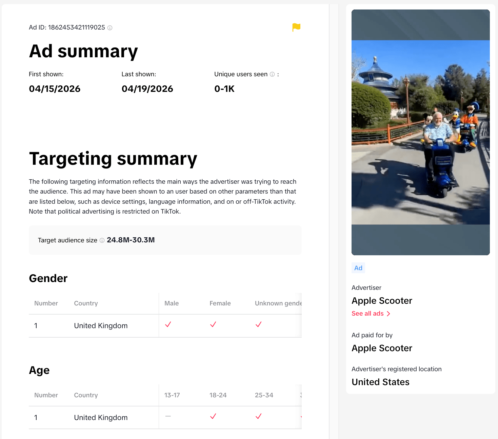The image size is (498, 439).
Task: Open the See all ads link
Action: coord(367,314)
